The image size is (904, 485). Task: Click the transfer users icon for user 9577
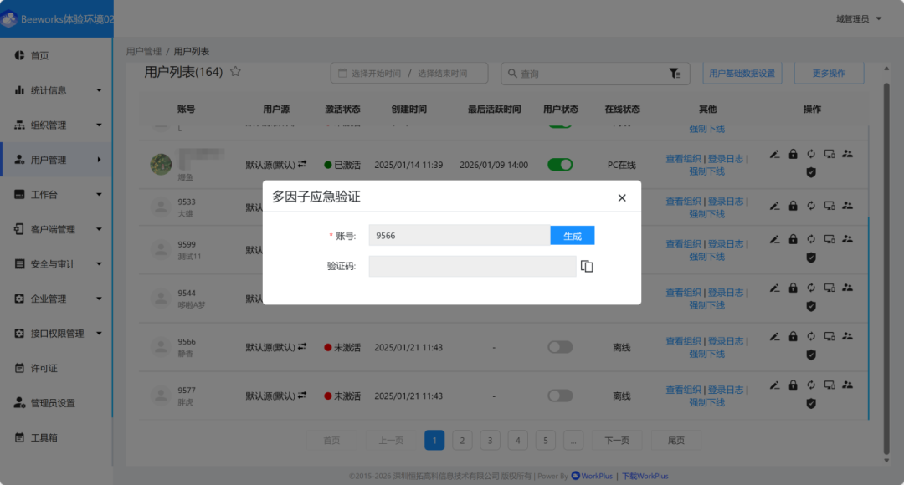coord(847,385)
